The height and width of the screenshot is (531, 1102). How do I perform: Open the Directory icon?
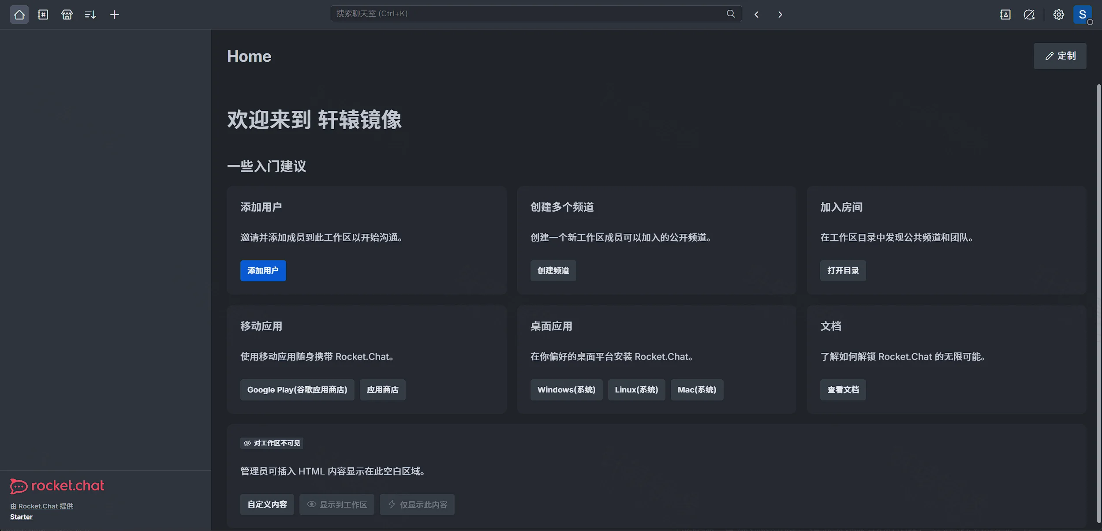pos(43,15)
